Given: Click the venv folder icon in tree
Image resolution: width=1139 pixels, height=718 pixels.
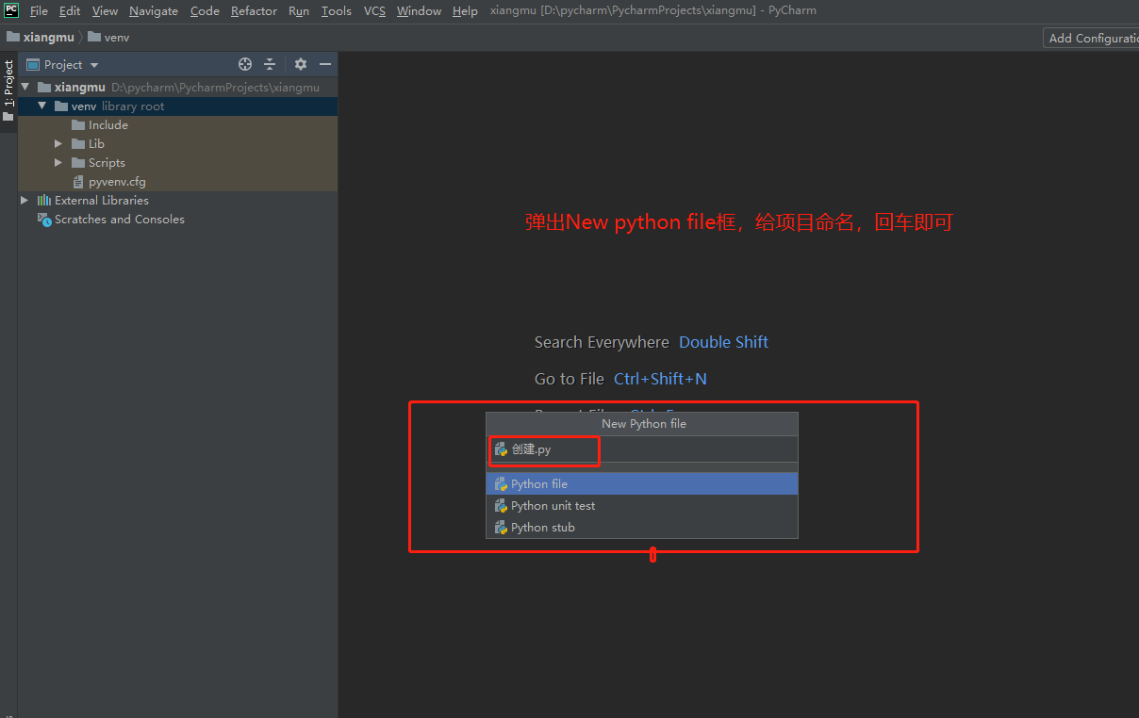Looking at the screenshot, I should pos(61,106).
